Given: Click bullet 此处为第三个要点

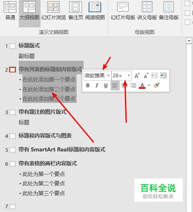Looking at the screenshot, I should click(x=44, y=193).
